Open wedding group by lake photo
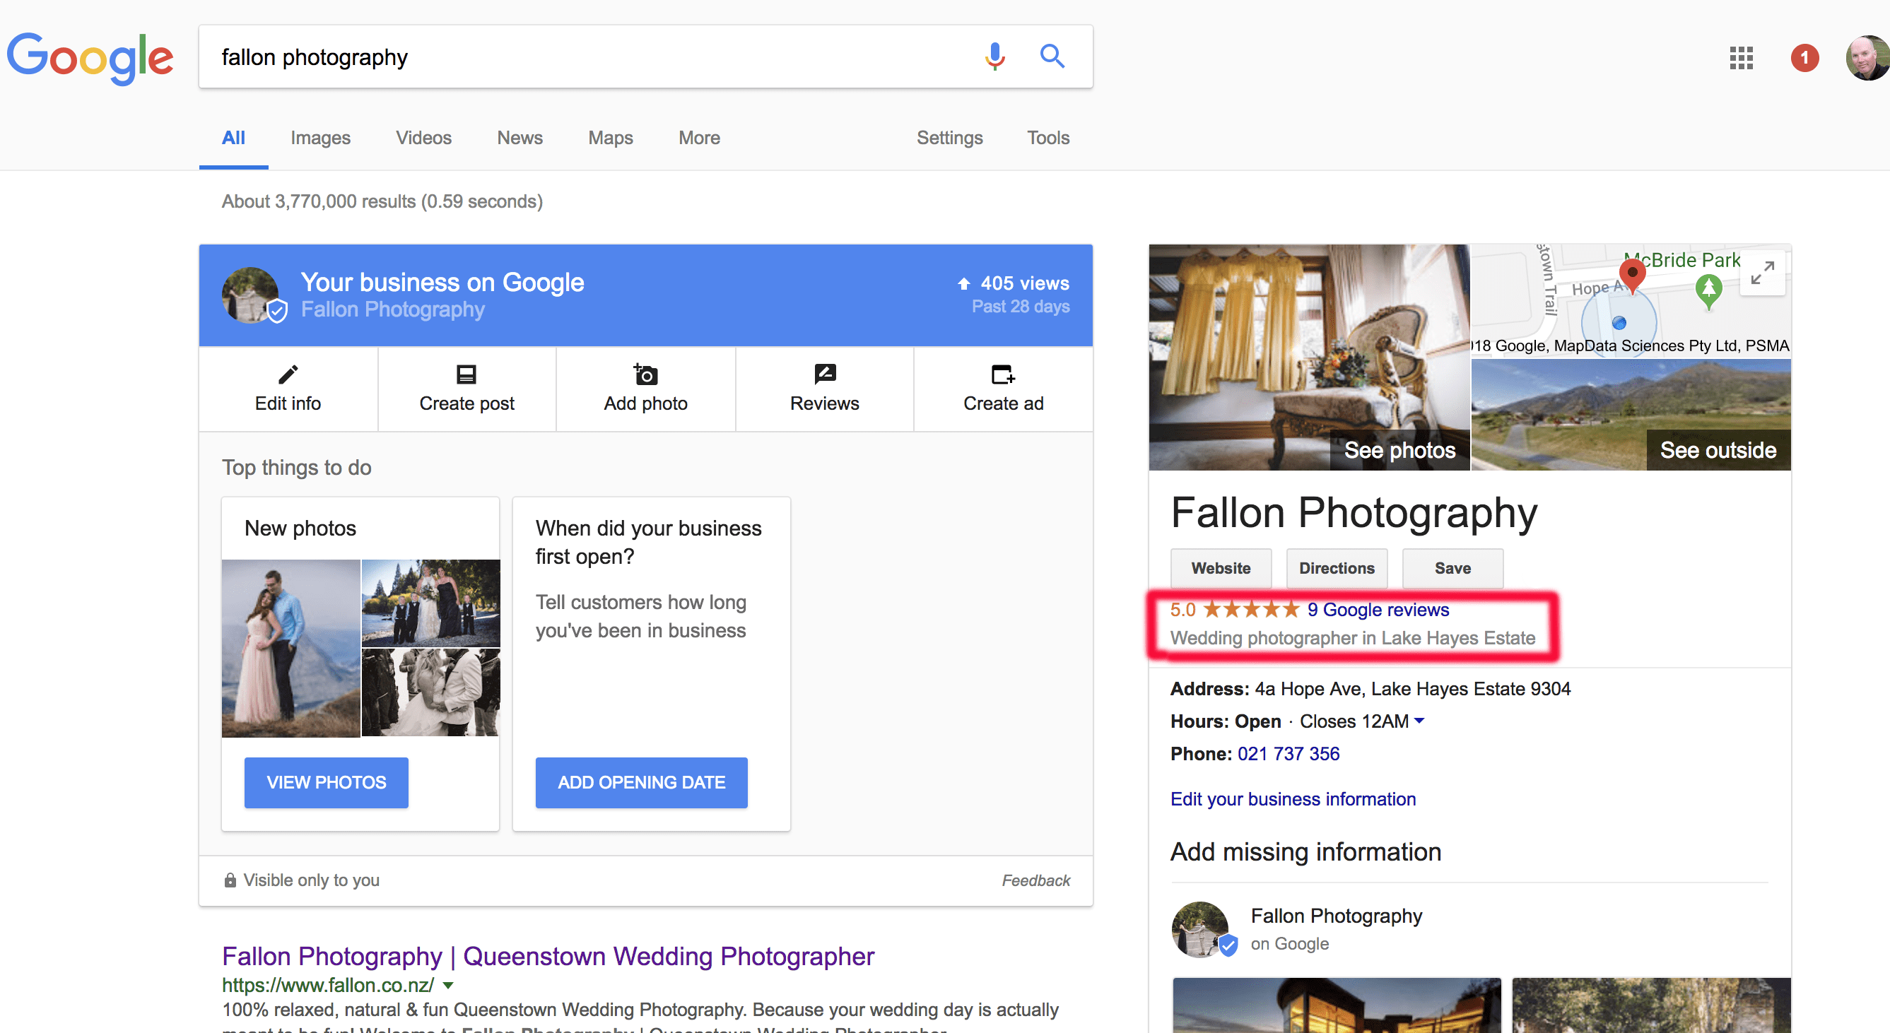The width and height of the screenshot is (1890, 1033). [430, 602]
